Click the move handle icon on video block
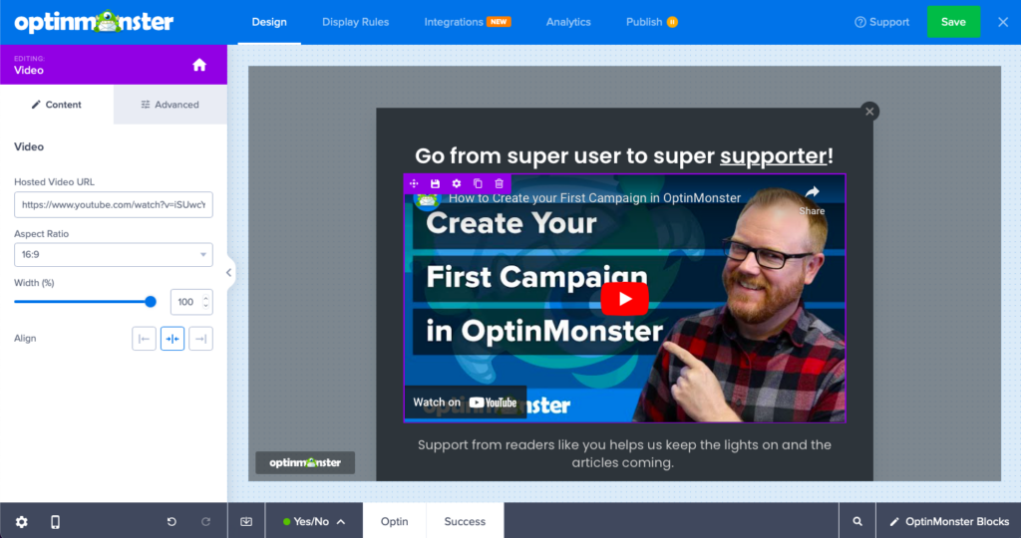 tap(414, 183)
